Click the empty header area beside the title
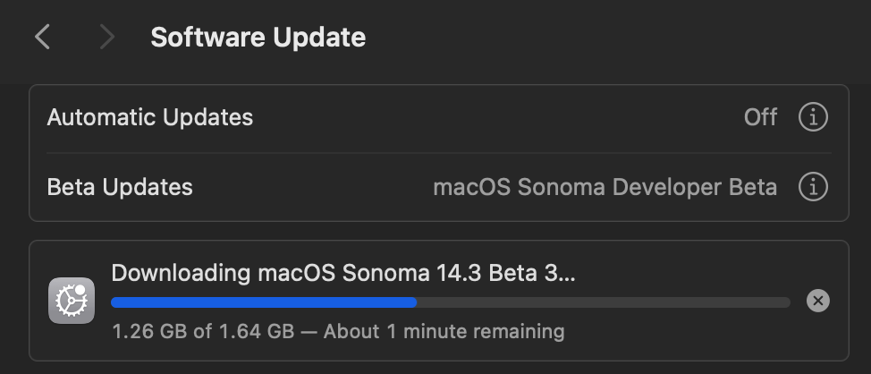Image resolution: width=871 pixels, height=374 pixels. (611, 38)
